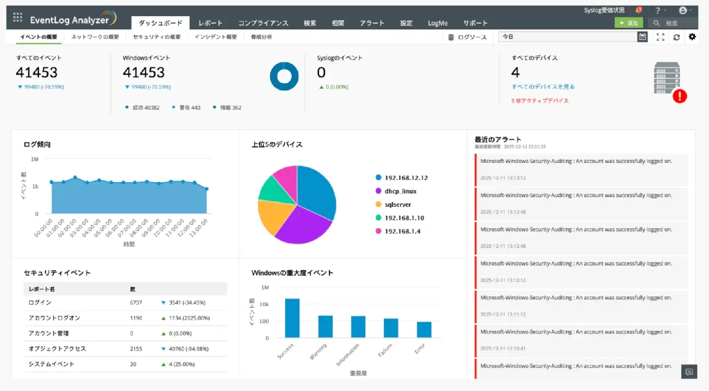The width and height of the screenshot is (709, 391).
Task: Switch to ネットワークの概要 sub-tab
Action: click(95, 37)
